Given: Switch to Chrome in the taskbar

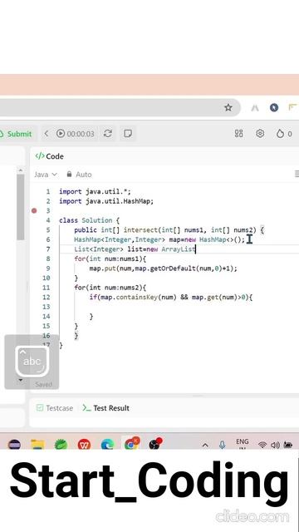Looking at the screenshot, I should [x=131, y=443].
